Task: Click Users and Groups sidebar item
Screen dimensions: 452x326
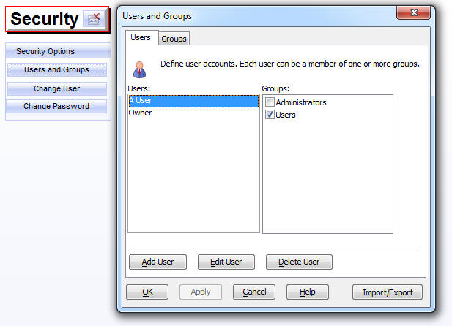Action: click(57, 70)
